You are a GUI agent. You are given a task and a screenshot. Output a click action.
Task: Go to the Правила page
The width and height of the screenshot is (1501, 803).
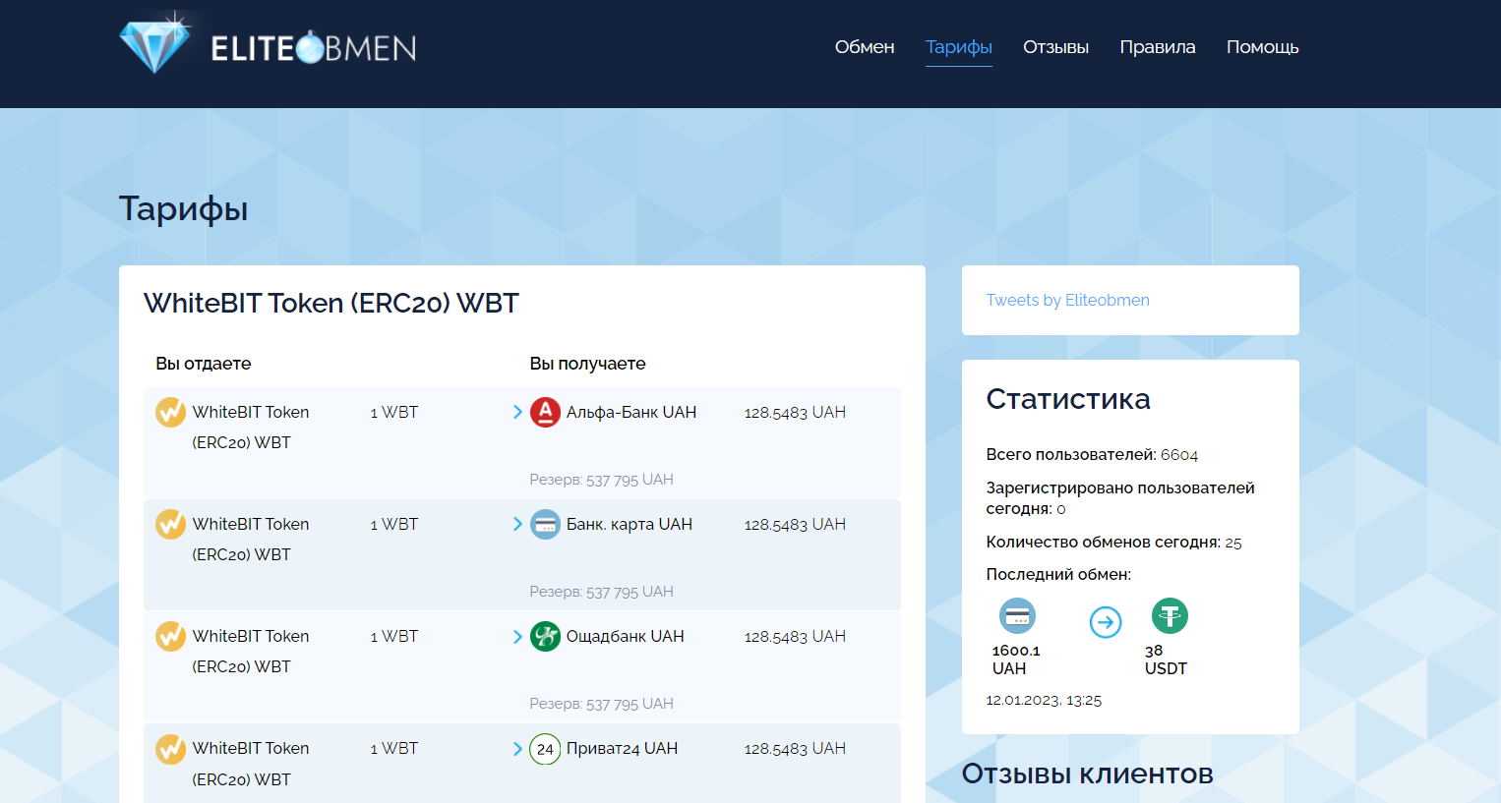(1158, 47)
